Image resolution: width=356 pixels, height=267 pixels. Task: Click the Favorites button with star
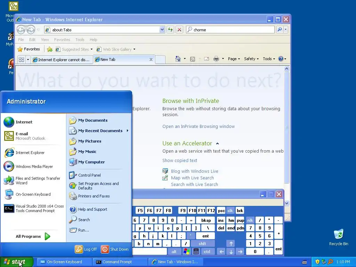29,49
